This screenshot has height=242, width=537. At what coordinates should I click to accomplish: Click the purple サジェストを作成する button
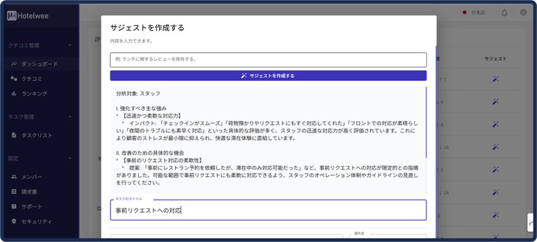[268, 75]
